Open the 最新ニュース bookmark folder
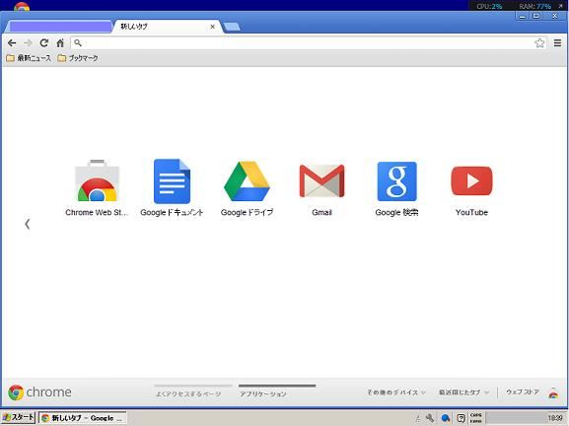569x426 pixels. tap(29, 58)
